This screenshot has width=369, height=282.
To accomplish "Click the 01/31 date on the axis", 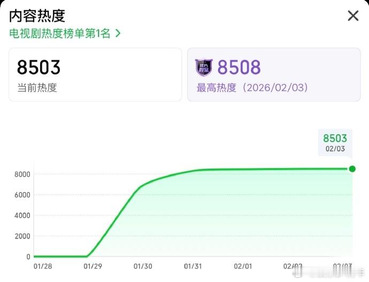I will tap(193, 266).
